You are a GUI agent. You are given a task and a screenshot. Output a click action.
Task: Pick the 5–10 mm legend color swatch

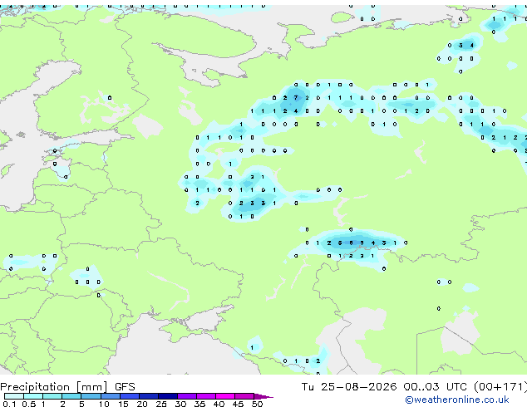point(91,396)
